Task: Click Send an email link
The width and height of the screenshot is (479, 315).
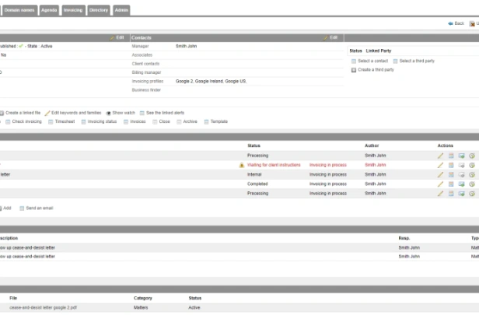Action: point(40,208)
